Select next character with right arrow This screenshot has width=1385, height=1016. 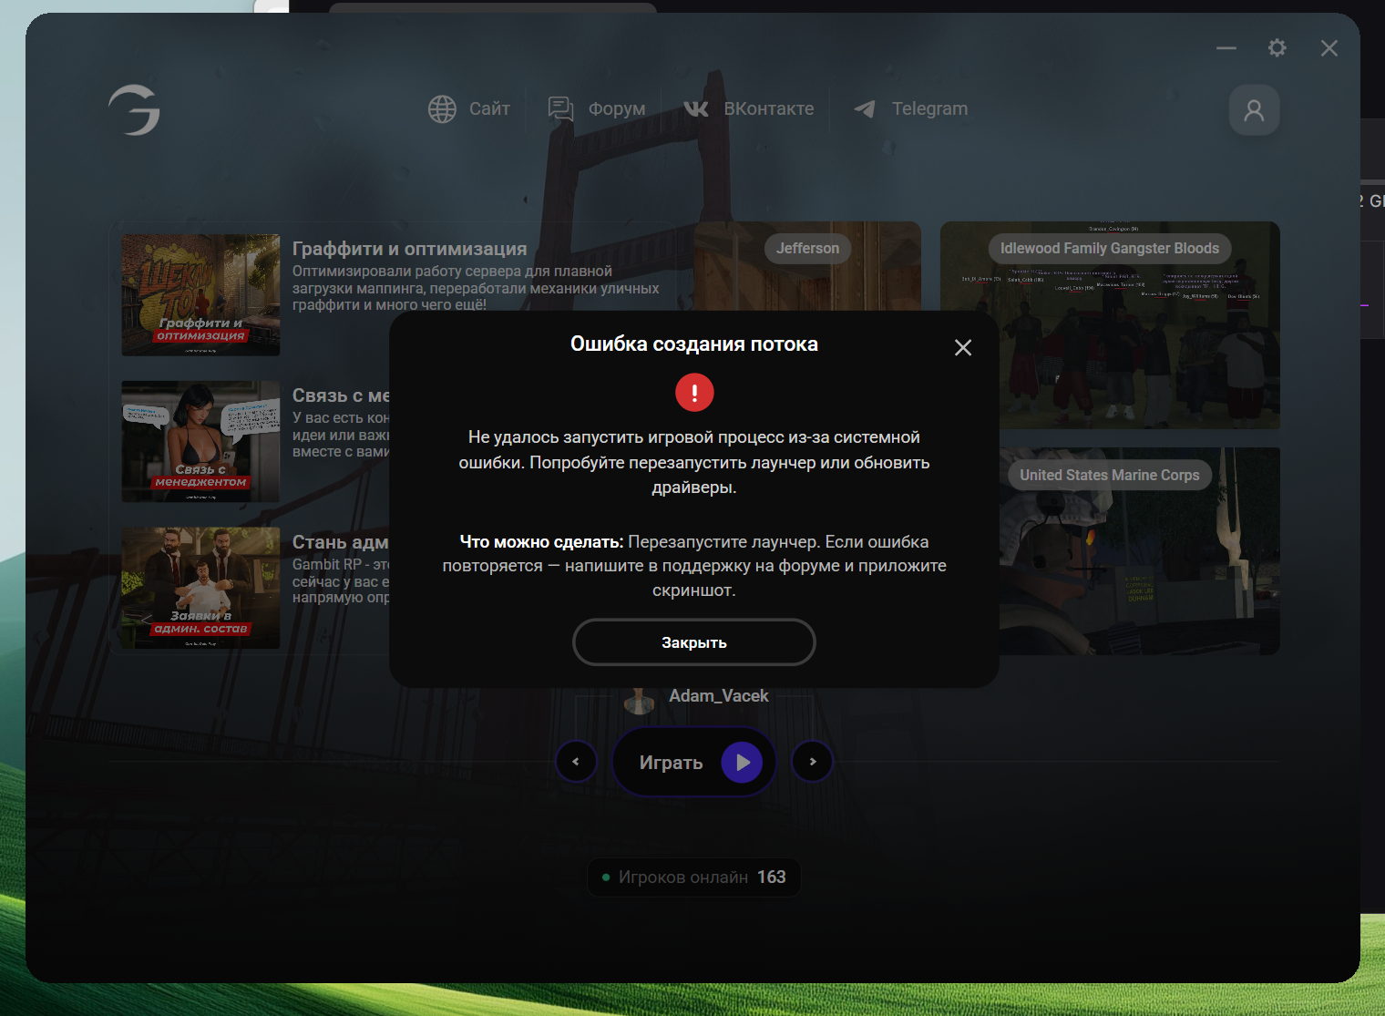[813, 762]
